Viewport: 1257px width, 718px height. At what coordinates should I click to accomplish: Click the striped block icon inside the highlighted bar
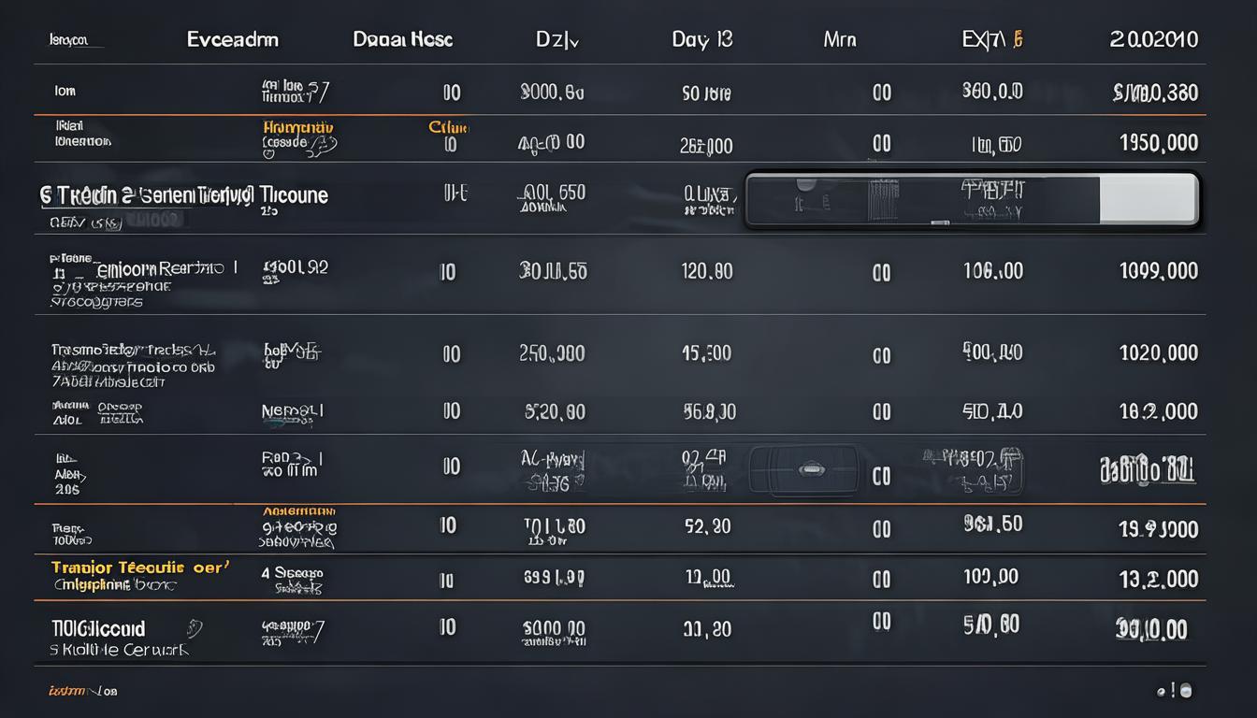[882, 199]
